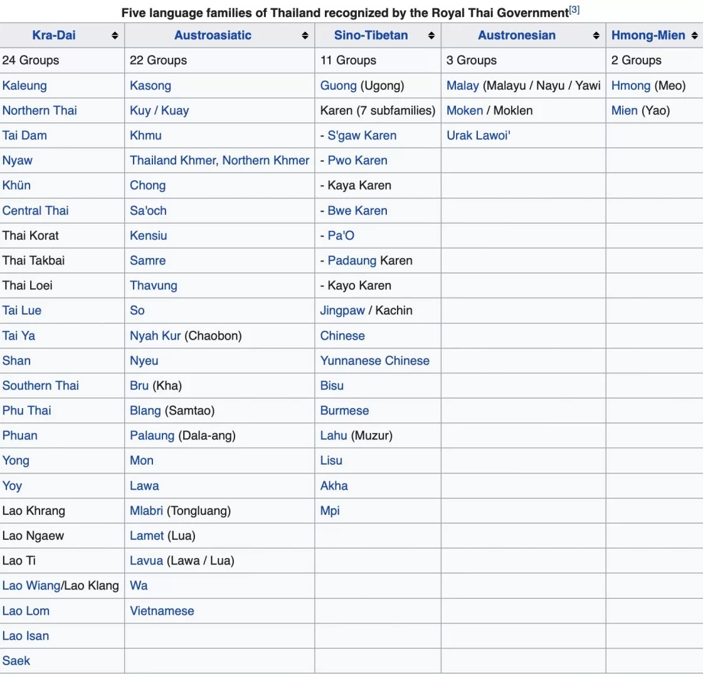This screenshot has height=678, width=703.
Task: Select the Thai Korat cell text
Action: point(31,235)
